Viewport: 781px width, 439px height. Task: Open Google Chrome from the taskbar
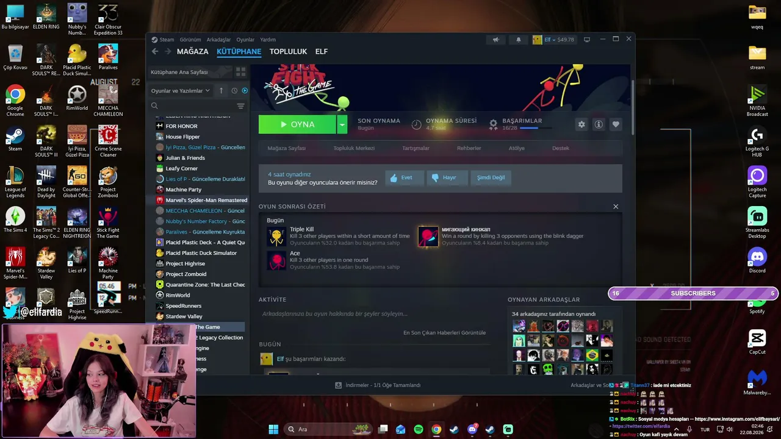coord(436,429)
